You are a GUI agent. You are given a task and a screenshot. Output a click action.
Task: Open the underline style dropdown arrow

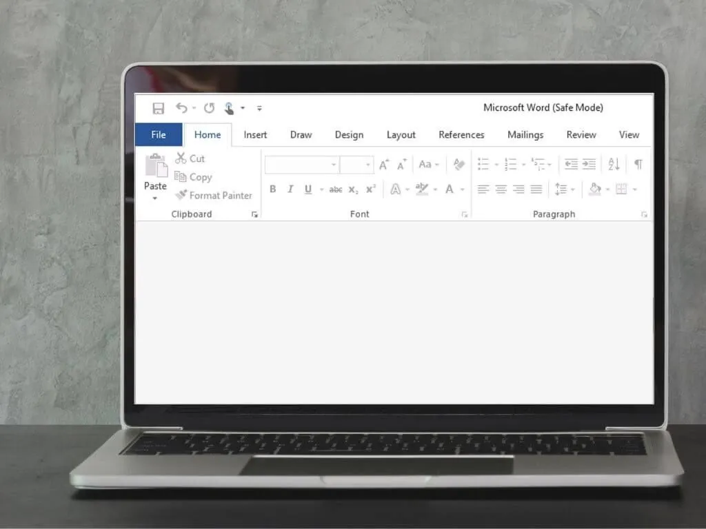click(321, 189)
